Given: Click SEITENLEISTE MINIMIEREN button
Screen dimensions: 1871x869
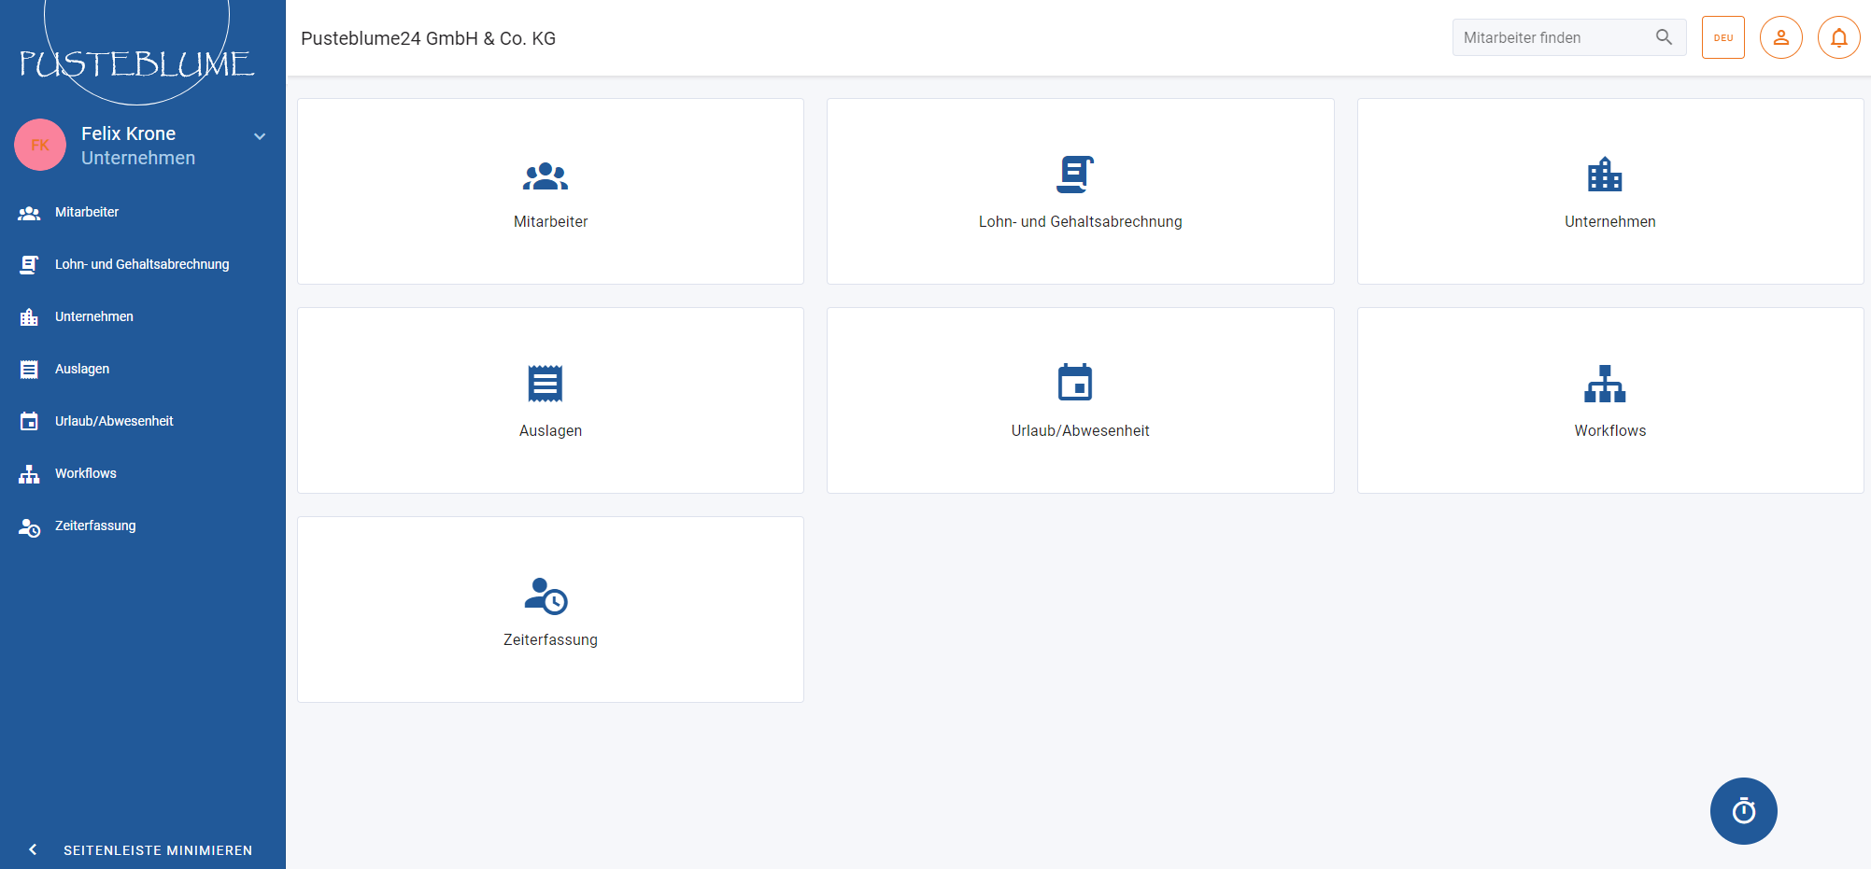Looking at the screenshot, I should 143,849.
